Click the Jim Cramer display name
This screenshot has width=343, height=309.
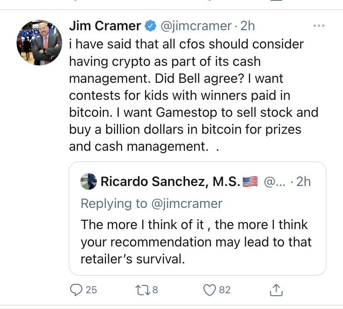click(x=105, y=26)
